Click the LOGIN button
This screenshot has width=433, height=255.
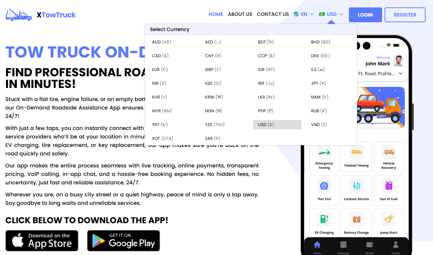click(x=365, y=14)
